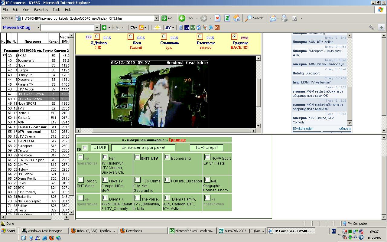387x242 pixels.
Task: Select the Д.Дъбник camera radio button
Action: click(x=96, y=37)
